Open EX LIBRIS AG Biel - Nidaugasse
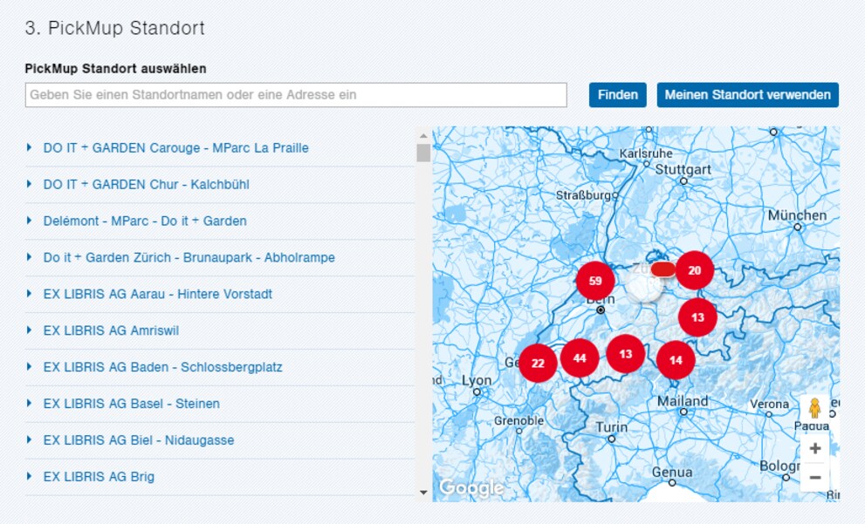 (139, 440)
